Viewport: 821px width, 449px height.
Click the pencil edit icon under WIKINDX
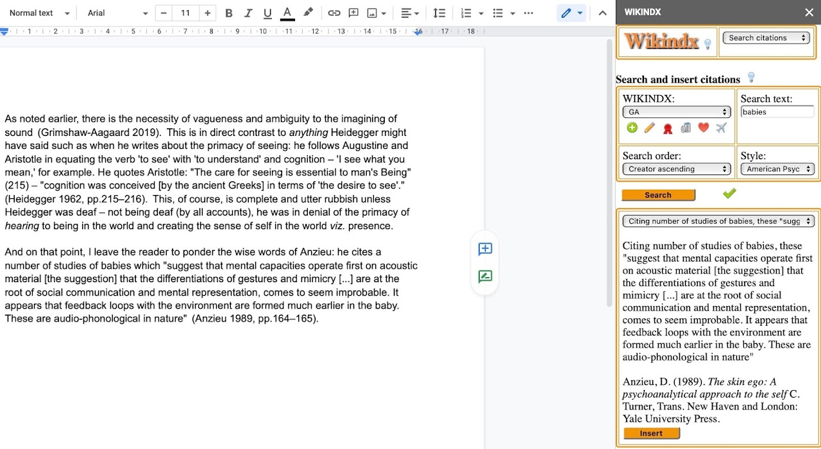pyautogui.click(x=650, y=128)
